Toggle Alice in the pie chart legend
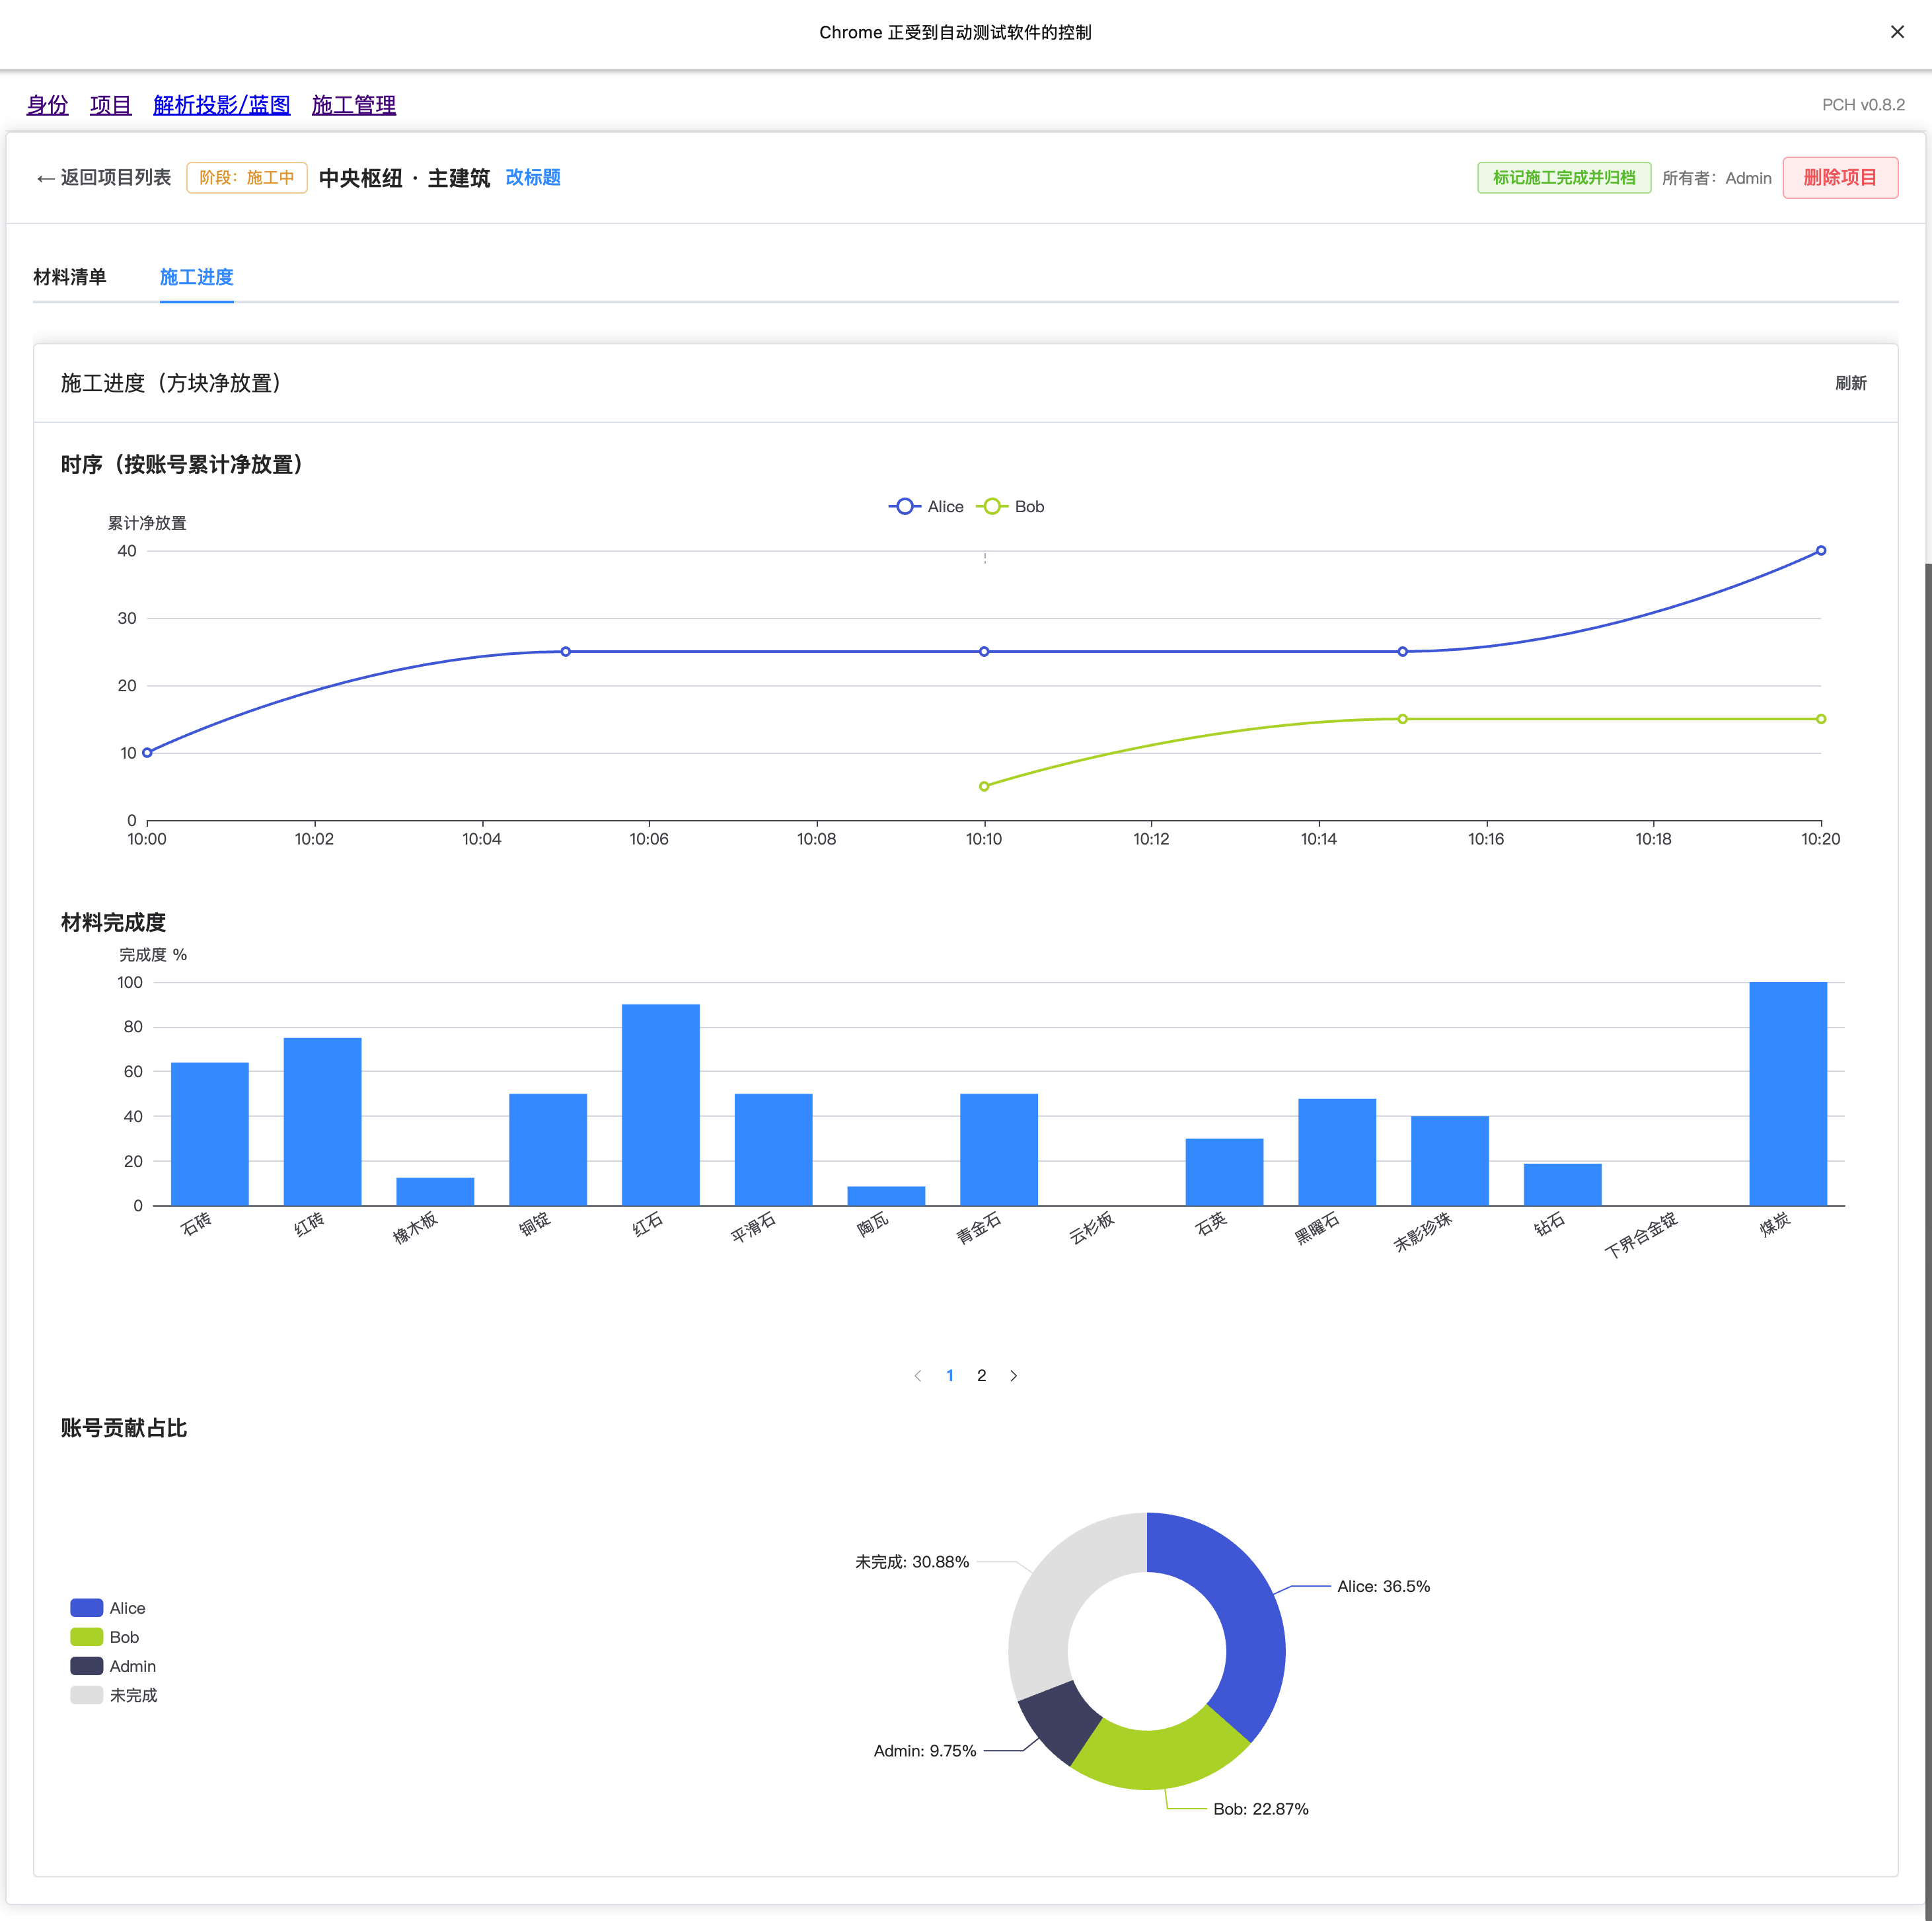 click(x=108, y=1608)
